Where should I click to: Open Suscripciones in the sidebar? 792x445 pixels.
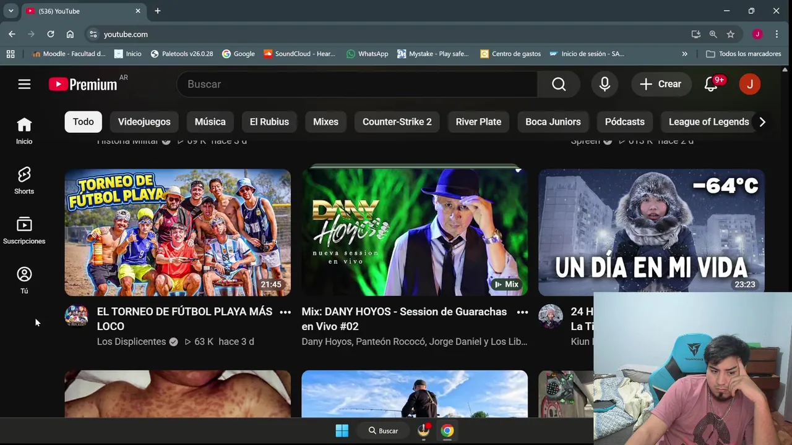click(24, 231)
